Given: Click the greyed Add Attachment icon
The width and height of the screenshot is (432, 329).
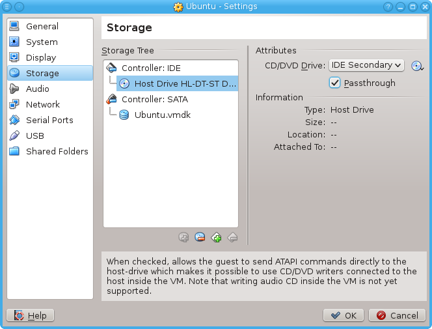Looking at the screenshot, I should point(183,237).
